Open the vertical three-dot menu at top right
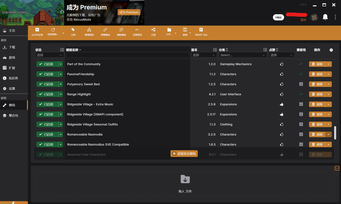This screenshot has height=204, width=341. [x=335, y=17]
